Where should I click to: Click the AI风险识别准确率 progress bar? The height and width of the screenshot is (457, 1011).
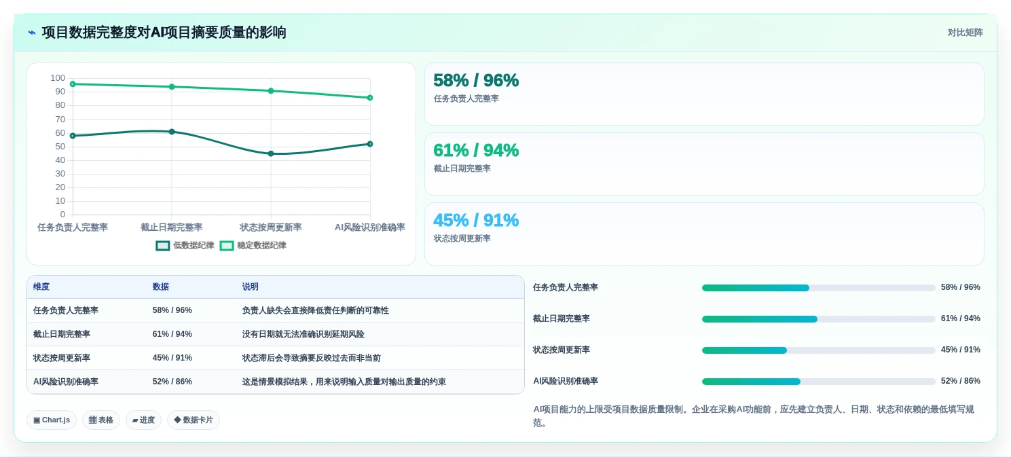pos(818,382)
